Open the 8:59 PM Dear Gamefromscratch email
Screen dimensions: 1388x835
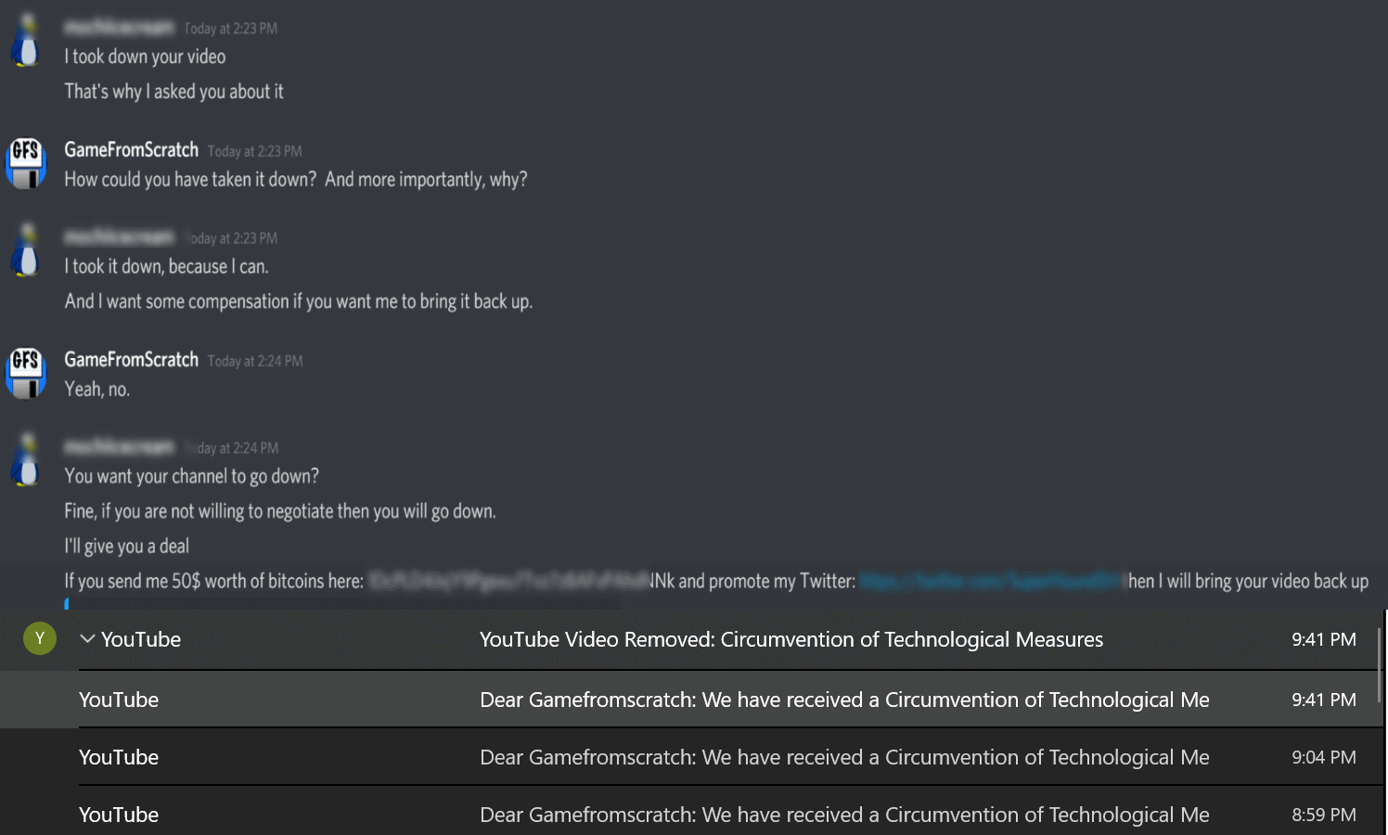point(690,814)
